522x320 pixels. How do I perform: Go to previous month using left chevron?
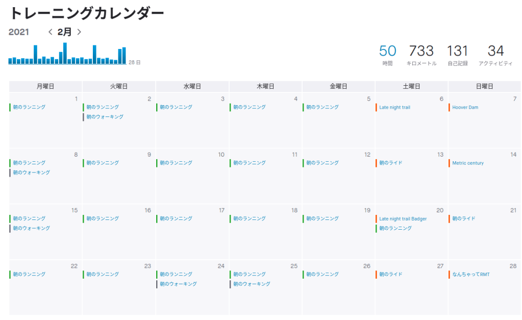50,32
